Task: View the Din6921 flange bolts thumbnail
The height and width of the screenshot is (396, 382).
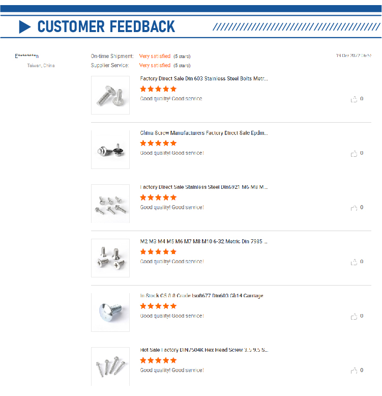Action: pos(110,204)
